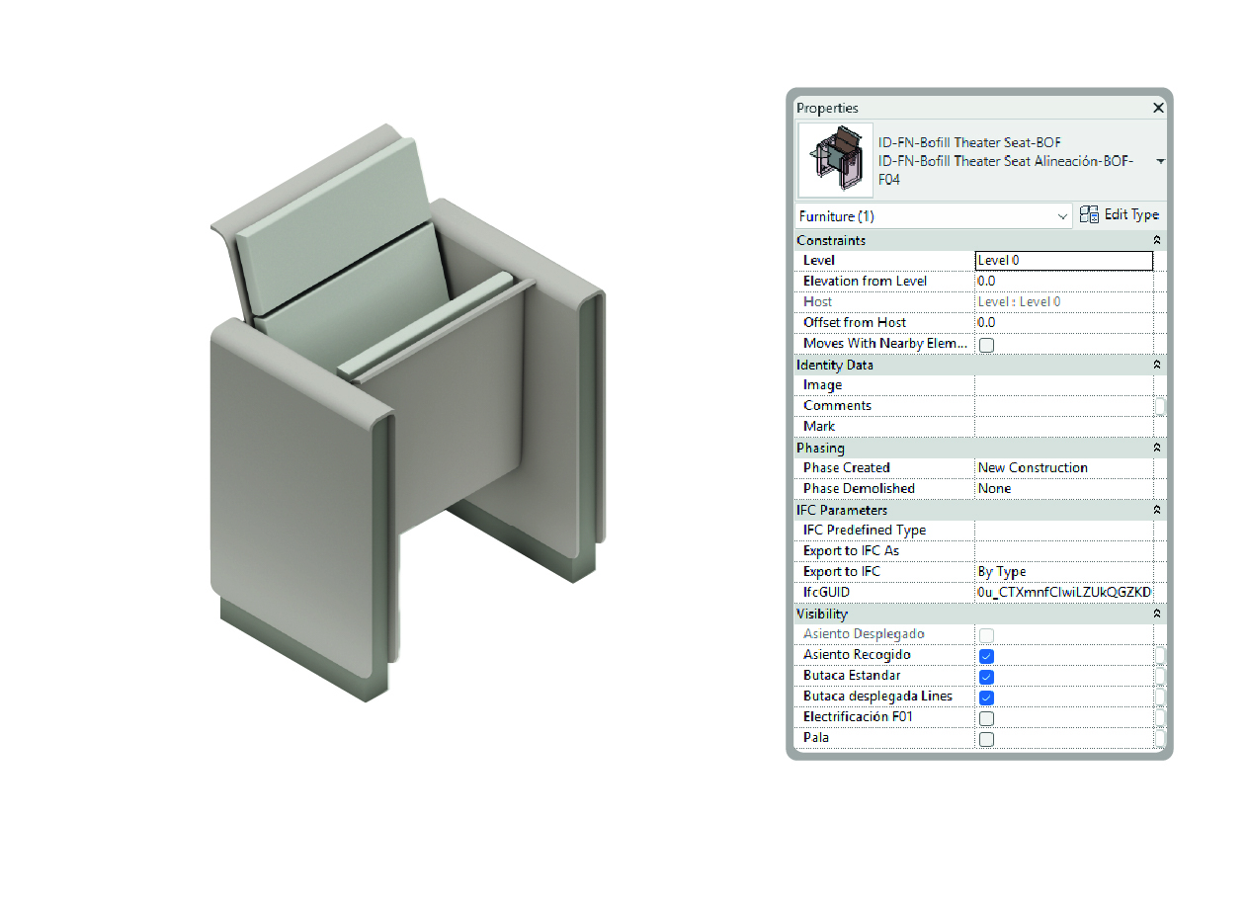Click the Edit Type button
Screen dimensions: 1249x903
coord(1120,214)
